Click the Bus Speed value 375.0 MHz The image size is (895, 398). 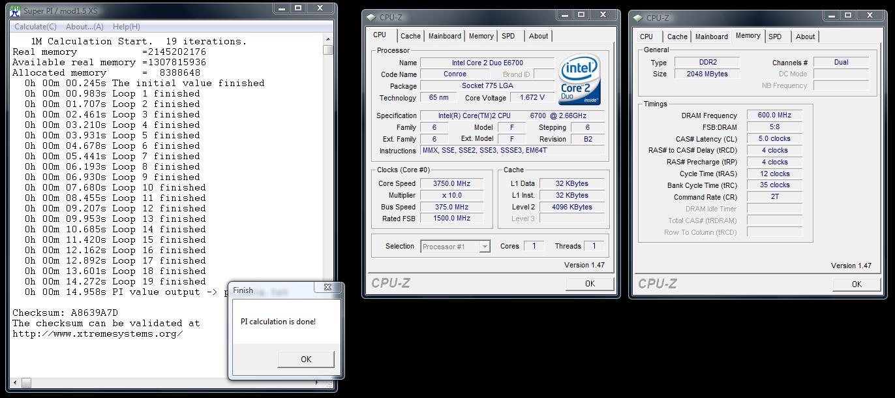pos(452,207)
